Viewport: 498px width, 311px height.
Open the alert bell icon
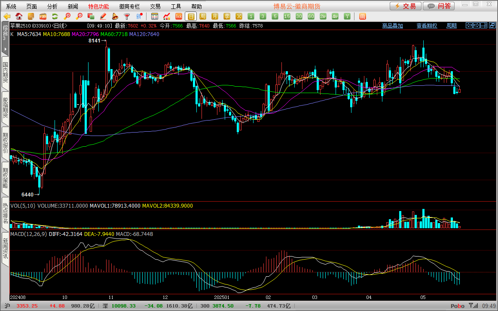pyautogui.click(x=115, y=16)
